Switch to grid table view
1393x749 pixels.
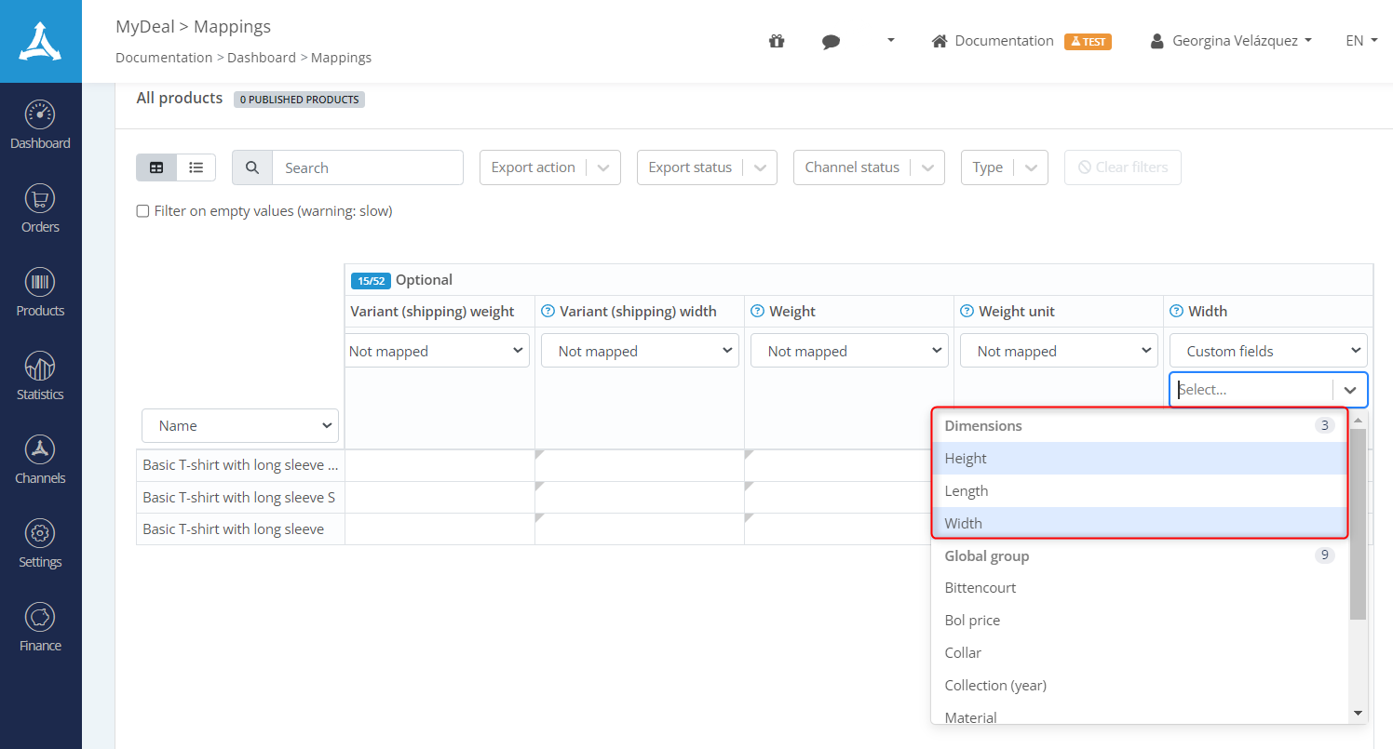tap(156, 167)
